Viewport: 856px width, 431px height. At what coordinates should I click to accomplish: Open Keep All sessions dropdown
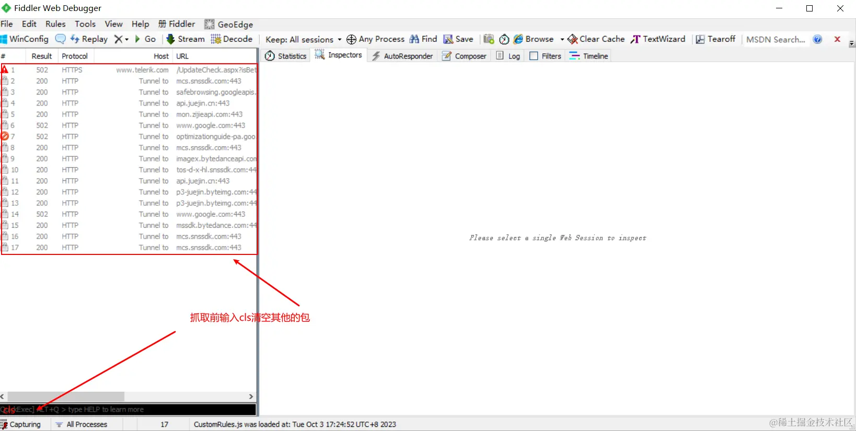303,40
